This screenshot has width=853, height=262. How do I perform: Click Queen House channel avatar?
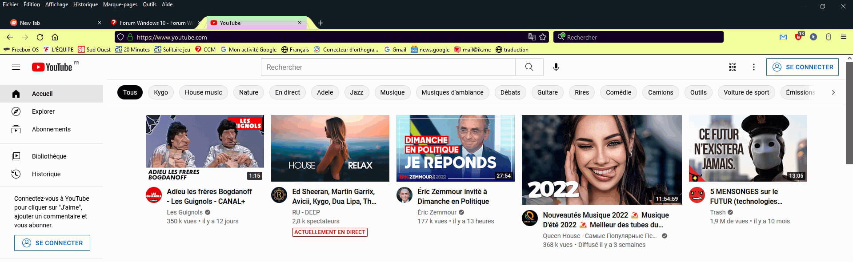[530, 218]
